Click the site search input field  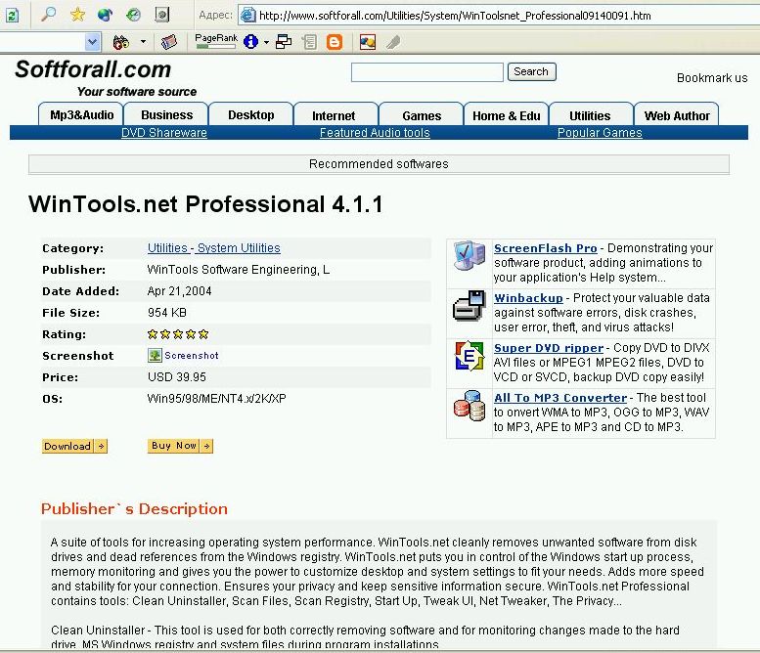[427, 72]
